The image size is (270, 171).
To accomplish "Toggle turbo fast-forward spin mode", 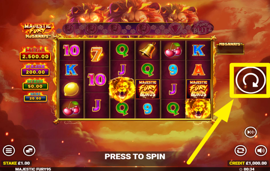I will [x=250, y=132].
